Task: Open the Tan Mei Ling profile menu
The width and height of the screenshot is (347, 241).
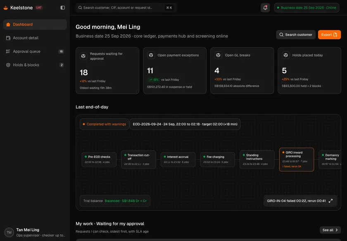Action: click(x=35, y=232)
